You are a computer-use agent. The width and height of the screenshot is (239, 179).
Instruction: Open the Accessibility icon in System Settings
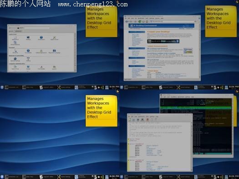[x=28, y=51]
